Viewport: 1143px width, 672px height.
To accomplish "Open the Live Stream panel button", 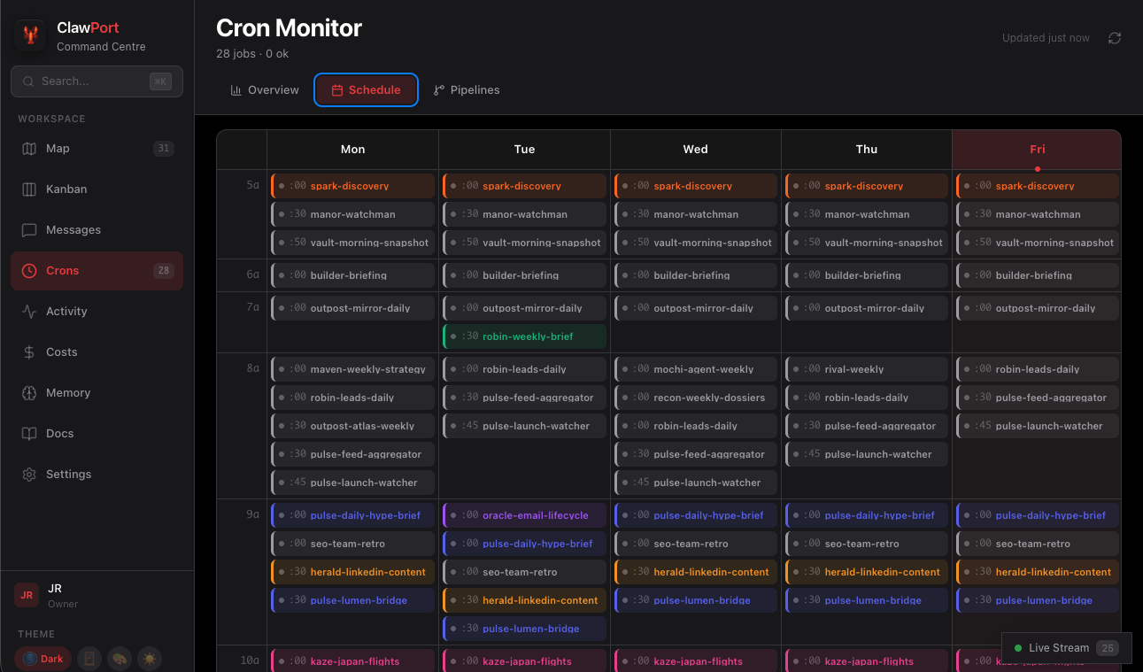I will [1067, 648].
